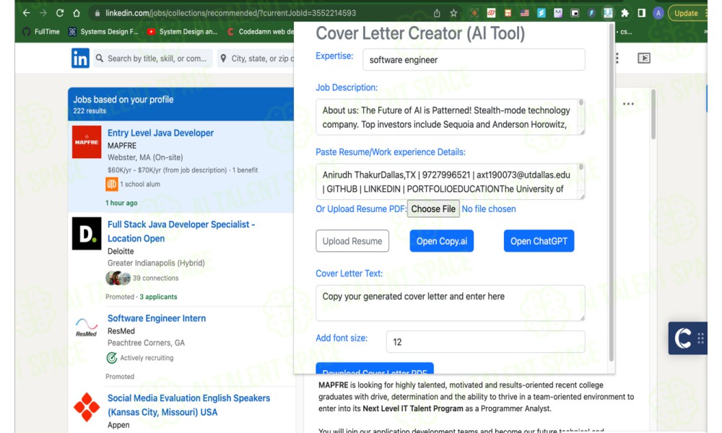Open the three-dot menu on the job details
The height and width of the screenshot is (433, 722).
point(629,104)
